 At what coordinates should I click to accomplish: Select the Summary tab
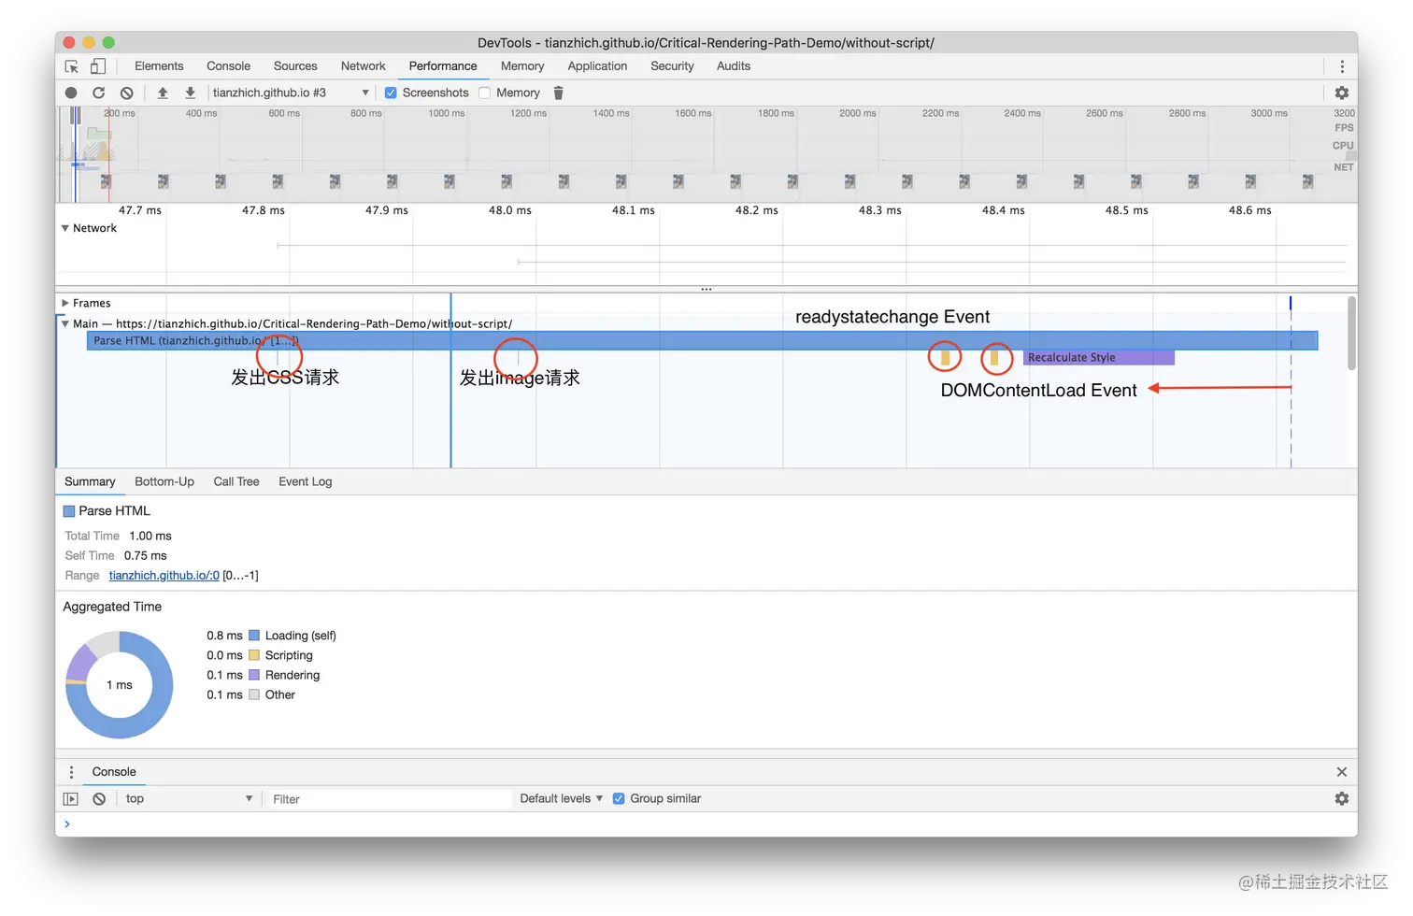coord(90,482)
